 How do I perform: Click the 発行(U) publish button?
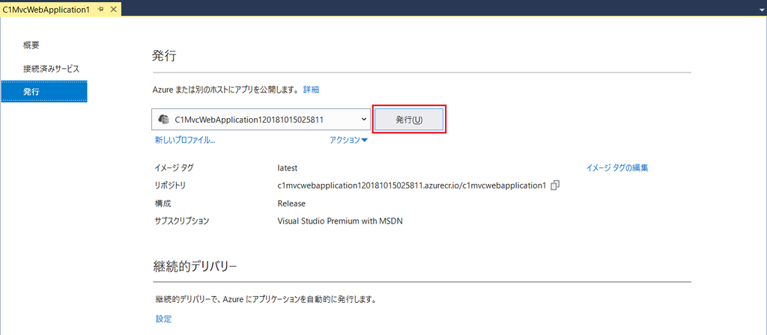[409, 120]
